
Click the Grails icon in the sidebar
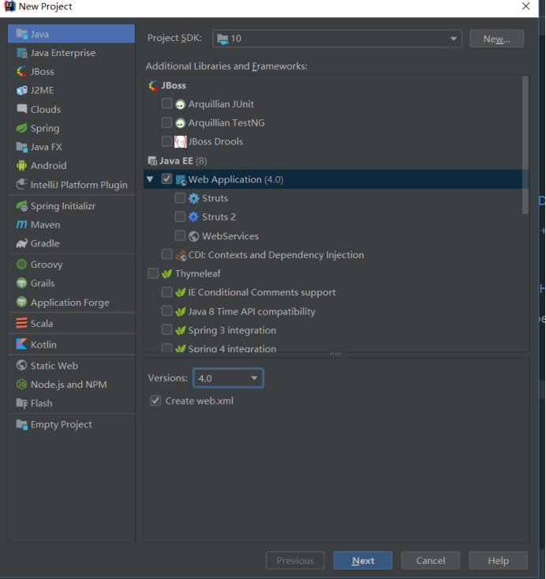21,284
